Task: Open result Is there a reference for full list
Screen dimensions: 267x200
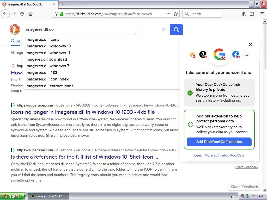Action: point(84,157)
